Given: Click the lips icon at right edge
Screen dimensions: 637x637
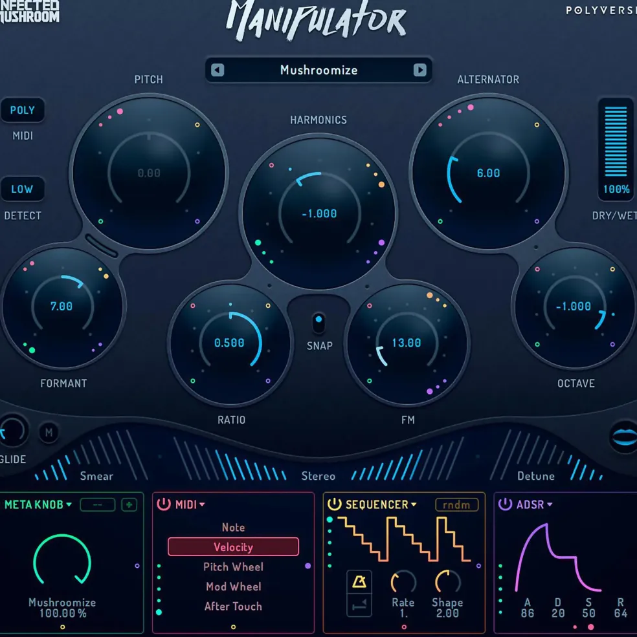Looking at the screenshot, I should [625, 437].
